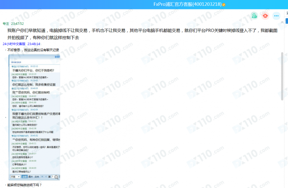Go to first page in history toolbar
The height and width of the screenshot is (188, 288).
coord(42,177)
